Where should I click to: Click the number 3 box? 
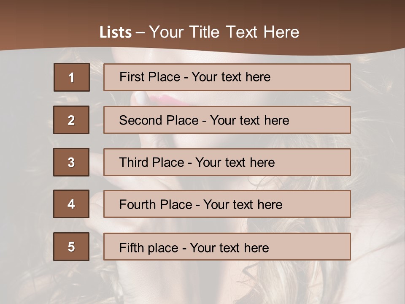point(71,162)
